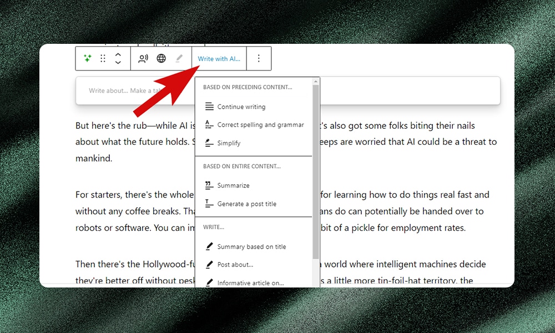
Task: Select the grayed-out pencil icon
Action: [x=179, y=58]
